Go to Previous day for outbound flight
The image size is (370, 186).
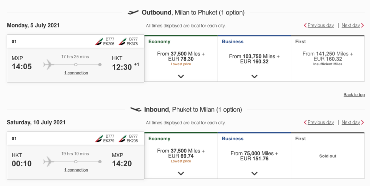pos(319,26)
